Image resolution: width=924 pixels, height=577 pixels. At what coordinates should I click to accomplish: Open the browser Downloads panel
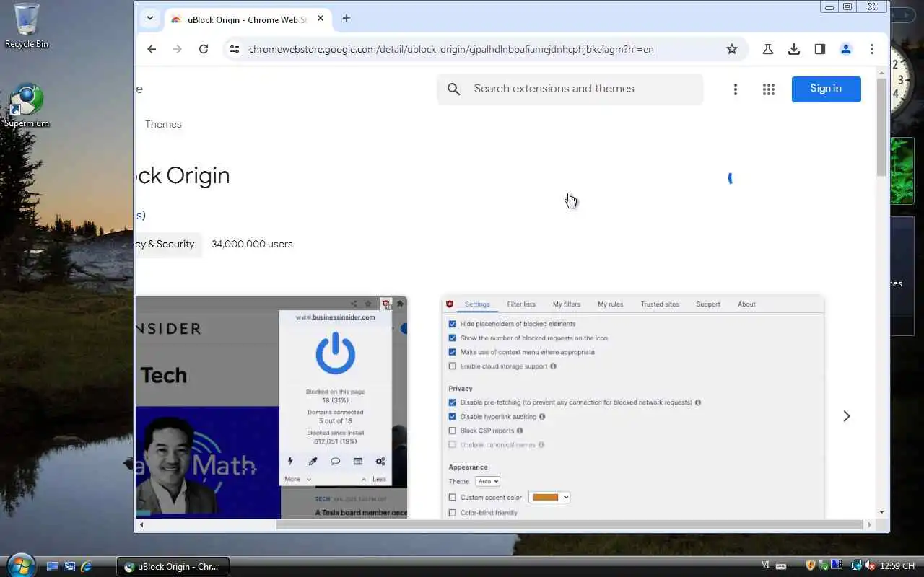794,49
